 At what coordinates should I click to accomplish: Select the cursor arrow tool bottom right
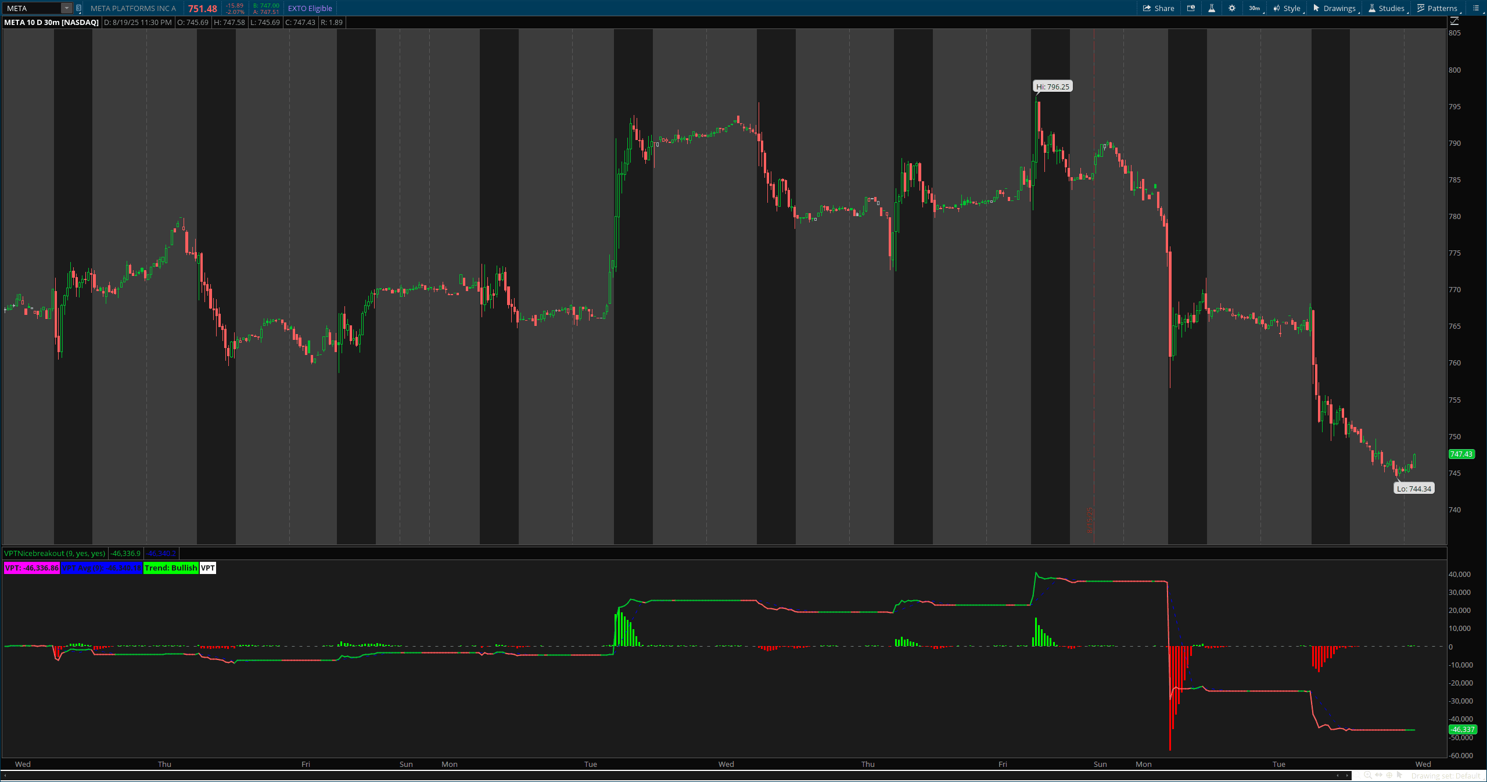(1400, 775)
